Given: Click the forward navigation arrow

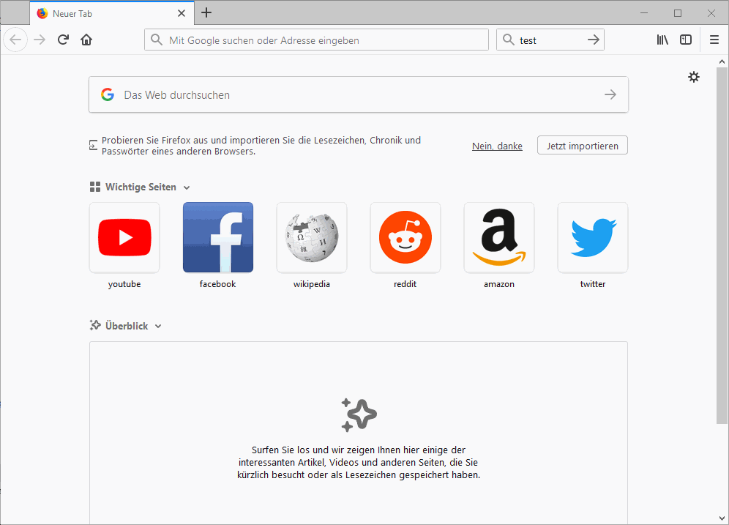Looking at the screenshot, I should pyautogui.click(x=40, y=40).
